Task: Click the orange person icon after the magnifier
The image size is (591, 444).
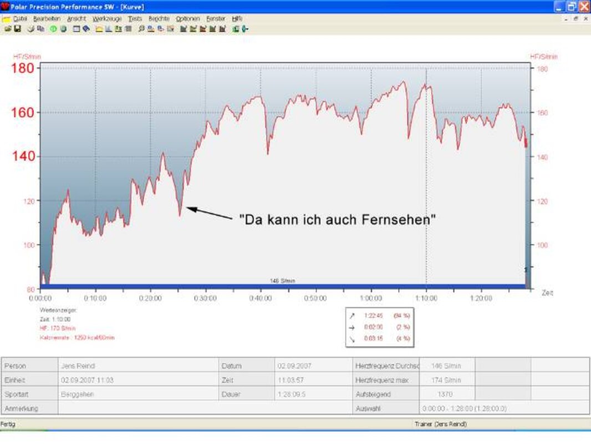Action: (x=151, y=29)
